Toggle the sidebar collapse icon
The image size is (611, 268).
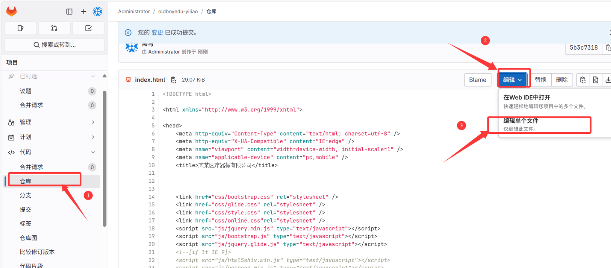69,12
